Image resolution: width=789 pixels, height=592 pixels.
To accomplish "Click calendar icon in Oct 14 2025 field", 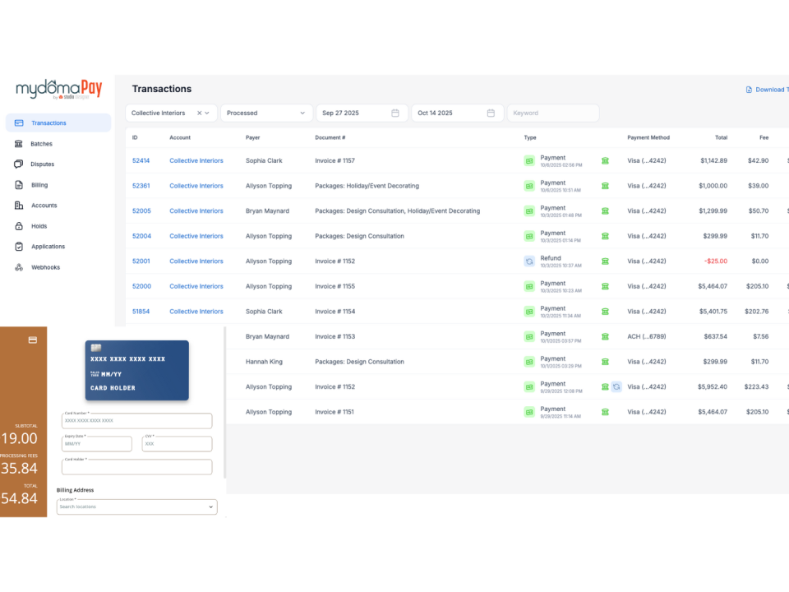I will click(x=491, y=113).
